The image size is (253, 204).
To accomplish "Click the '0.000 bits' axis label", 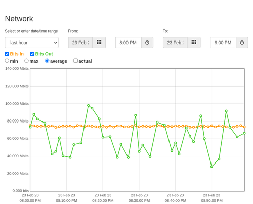I will (x=21, y=191).
